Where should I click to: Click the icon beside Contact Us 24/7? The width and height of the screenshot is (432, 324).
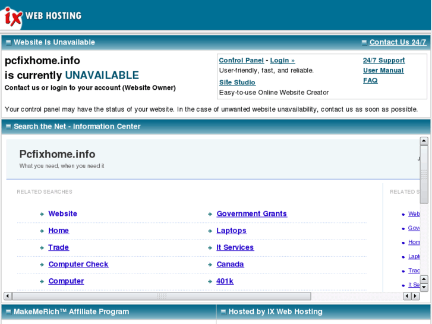[x=364, y=42]
